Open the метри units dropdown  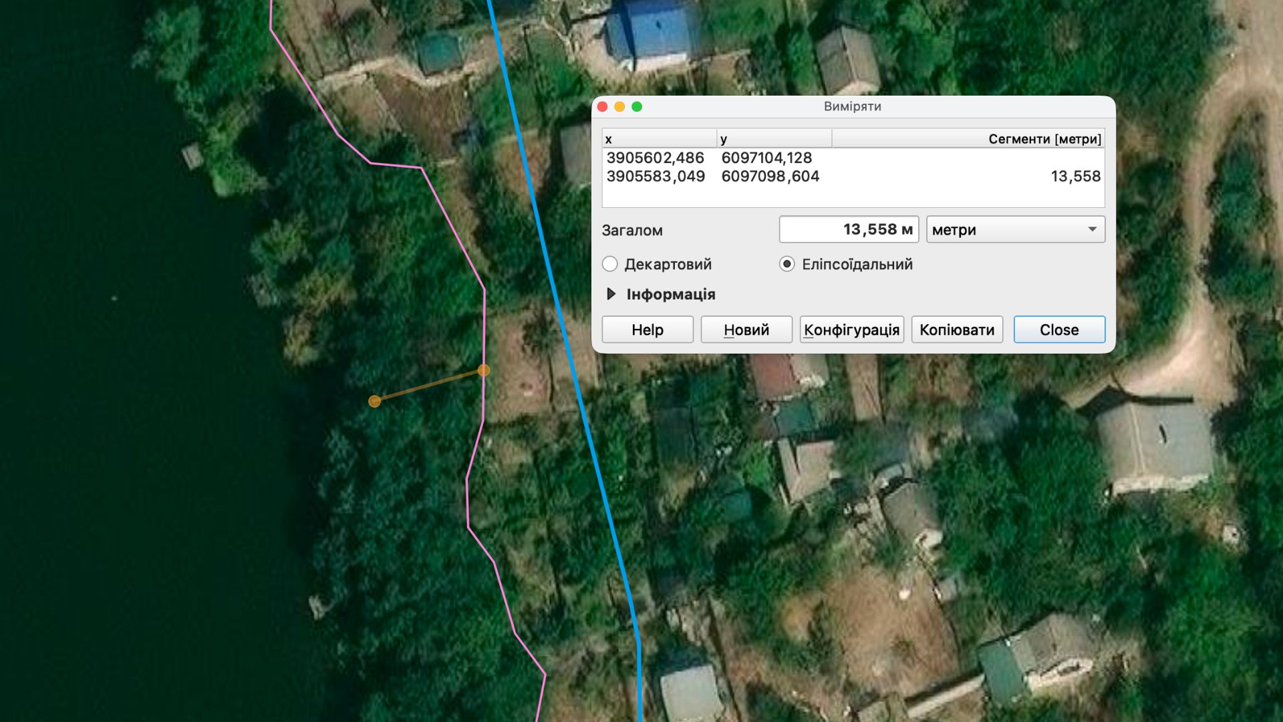click(1015, 229)
